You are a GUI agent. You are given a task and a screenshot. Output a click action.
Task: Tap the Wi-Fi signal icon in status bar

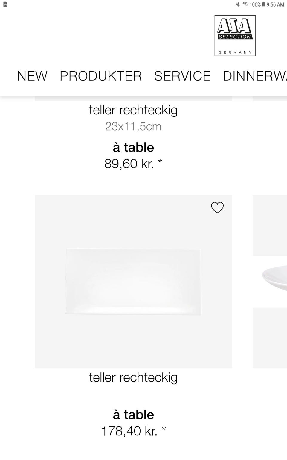click(245, 4)
